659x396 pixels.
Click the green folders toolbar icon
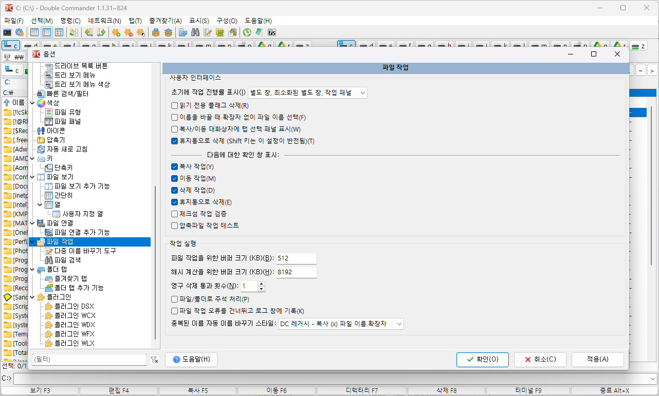pos(220,32)
